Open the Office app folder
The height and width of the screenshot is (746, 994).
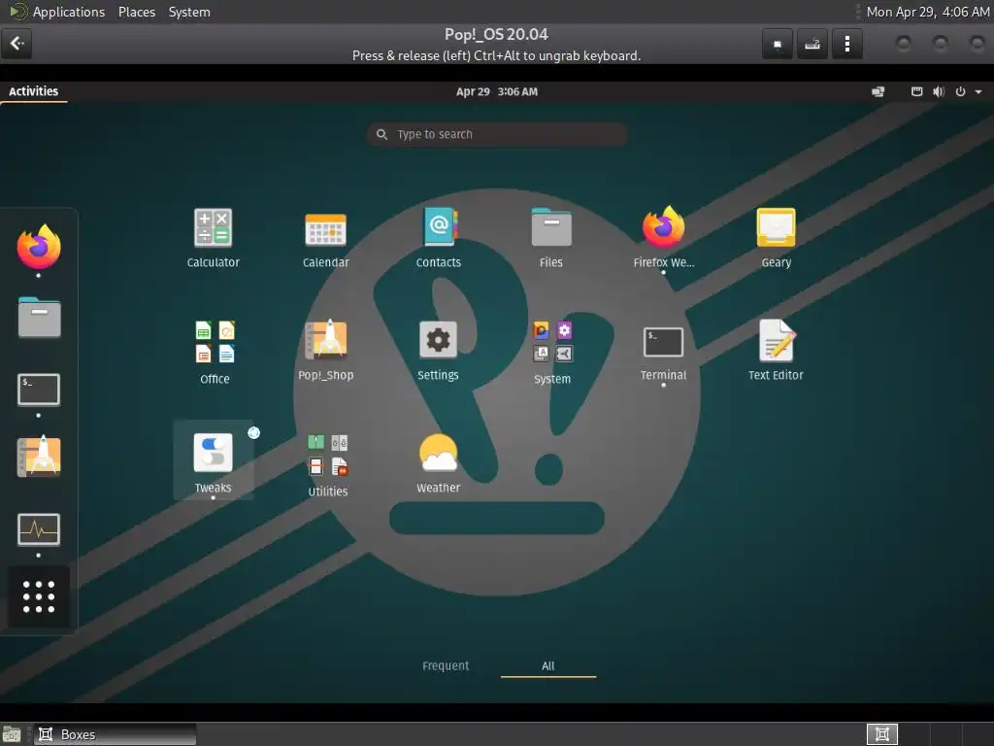tap(215, 352)
